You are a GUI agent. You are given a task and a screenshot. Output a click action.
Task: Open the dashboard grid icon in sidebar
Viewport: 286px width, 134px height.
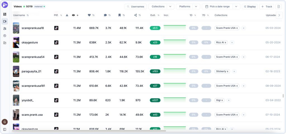5,14
